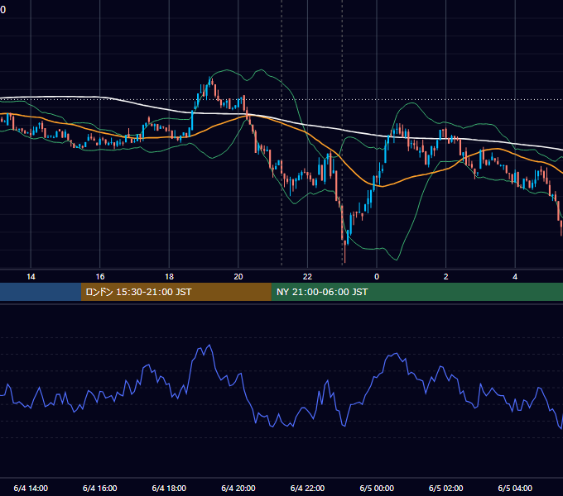
Task: Click the 0 hour label on price chart axis
Action: (377, 277)
